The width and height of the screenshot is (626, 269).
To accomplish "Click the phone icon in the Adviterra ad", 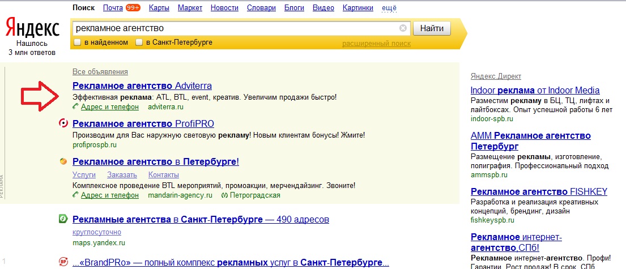I will pyautogui.click(x=76, y=106).
